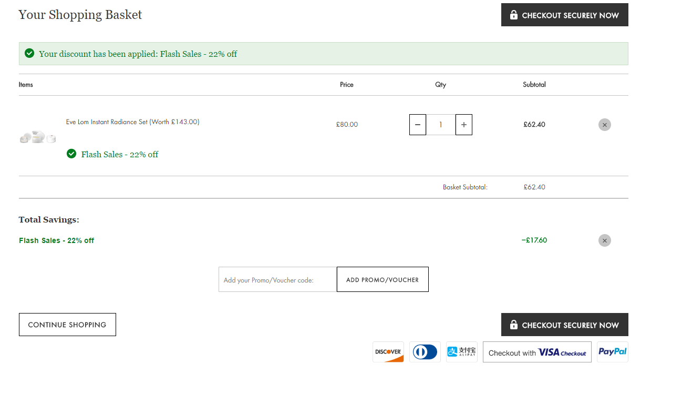Click the Price column header

pyautogui.click(x=347, y=85)
